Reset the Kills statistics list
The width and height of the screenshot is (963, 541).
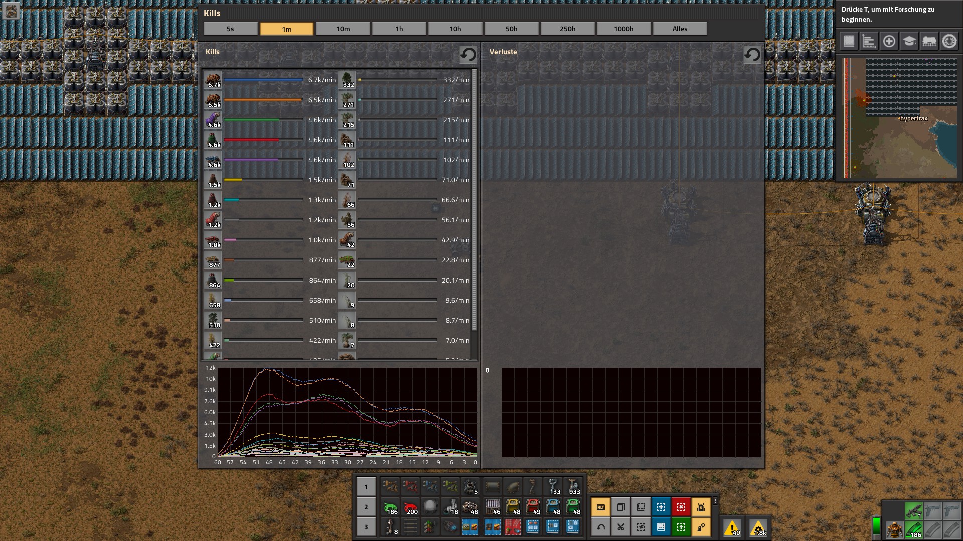pyautogui.click(x=468, y=54)
